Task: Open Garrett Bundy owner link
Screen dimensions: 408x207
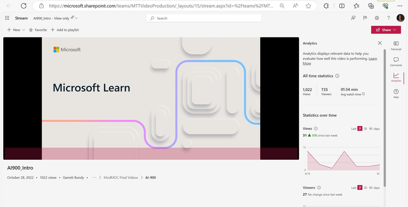Action: coord(74,178)
